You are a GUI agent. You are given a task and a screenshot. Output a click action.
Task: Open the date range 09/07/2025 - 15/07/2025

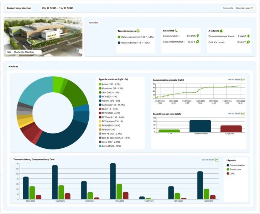coord(57,8)
